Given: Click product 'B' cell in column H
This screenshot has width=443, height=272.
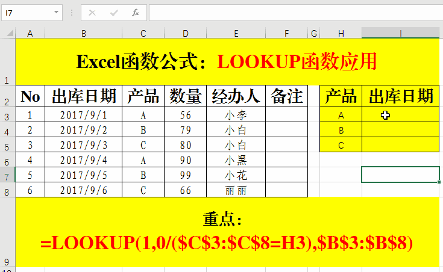Looking at the screenshot, I should pyautogui.click(x=341, y=129).
